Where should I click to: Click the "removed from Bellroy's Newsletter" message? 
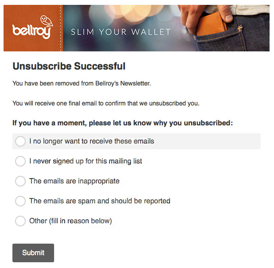[84, 83]
